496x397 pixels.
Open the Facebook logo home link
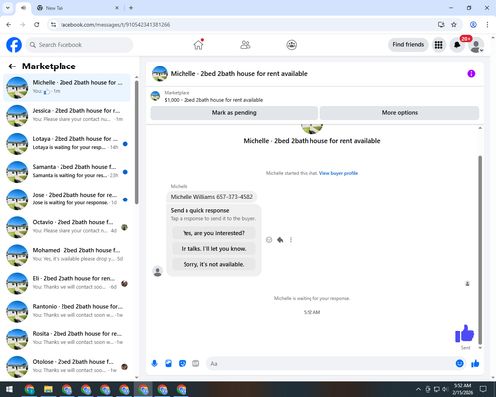[14, 45]
